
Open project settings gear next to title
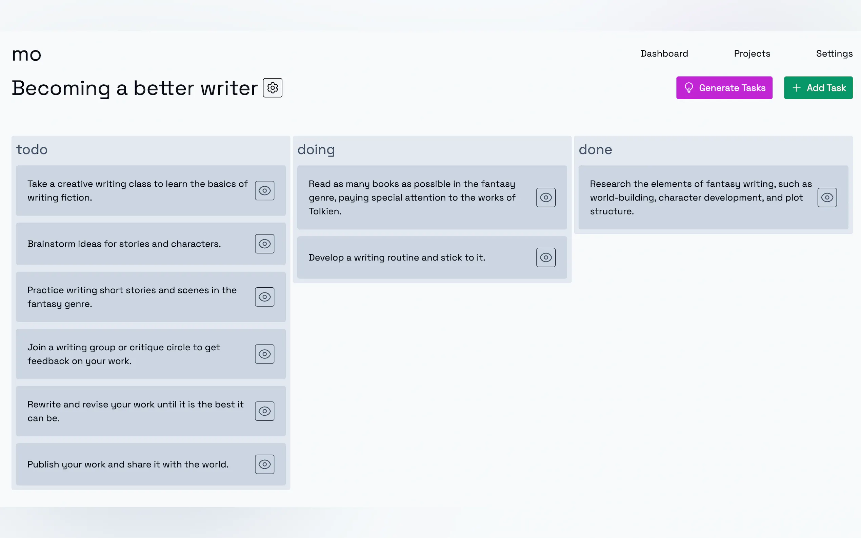pos(272,87)
